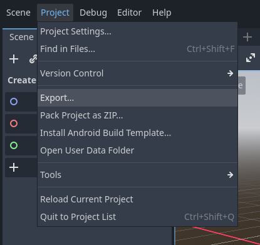Screen dimensions: 260x245
Task: Open the Debug menu
Action: [93, 13]
